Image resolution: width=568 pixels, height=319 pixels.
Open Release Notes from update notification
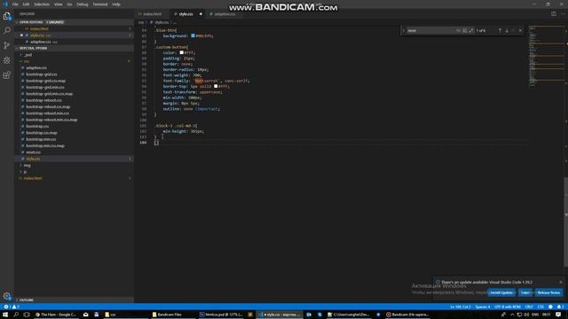pyautogui.click(x=548, y=292)
